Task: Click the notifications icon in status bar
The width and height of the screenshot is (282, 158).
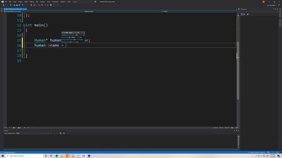Action: click(x=277, y=153)
